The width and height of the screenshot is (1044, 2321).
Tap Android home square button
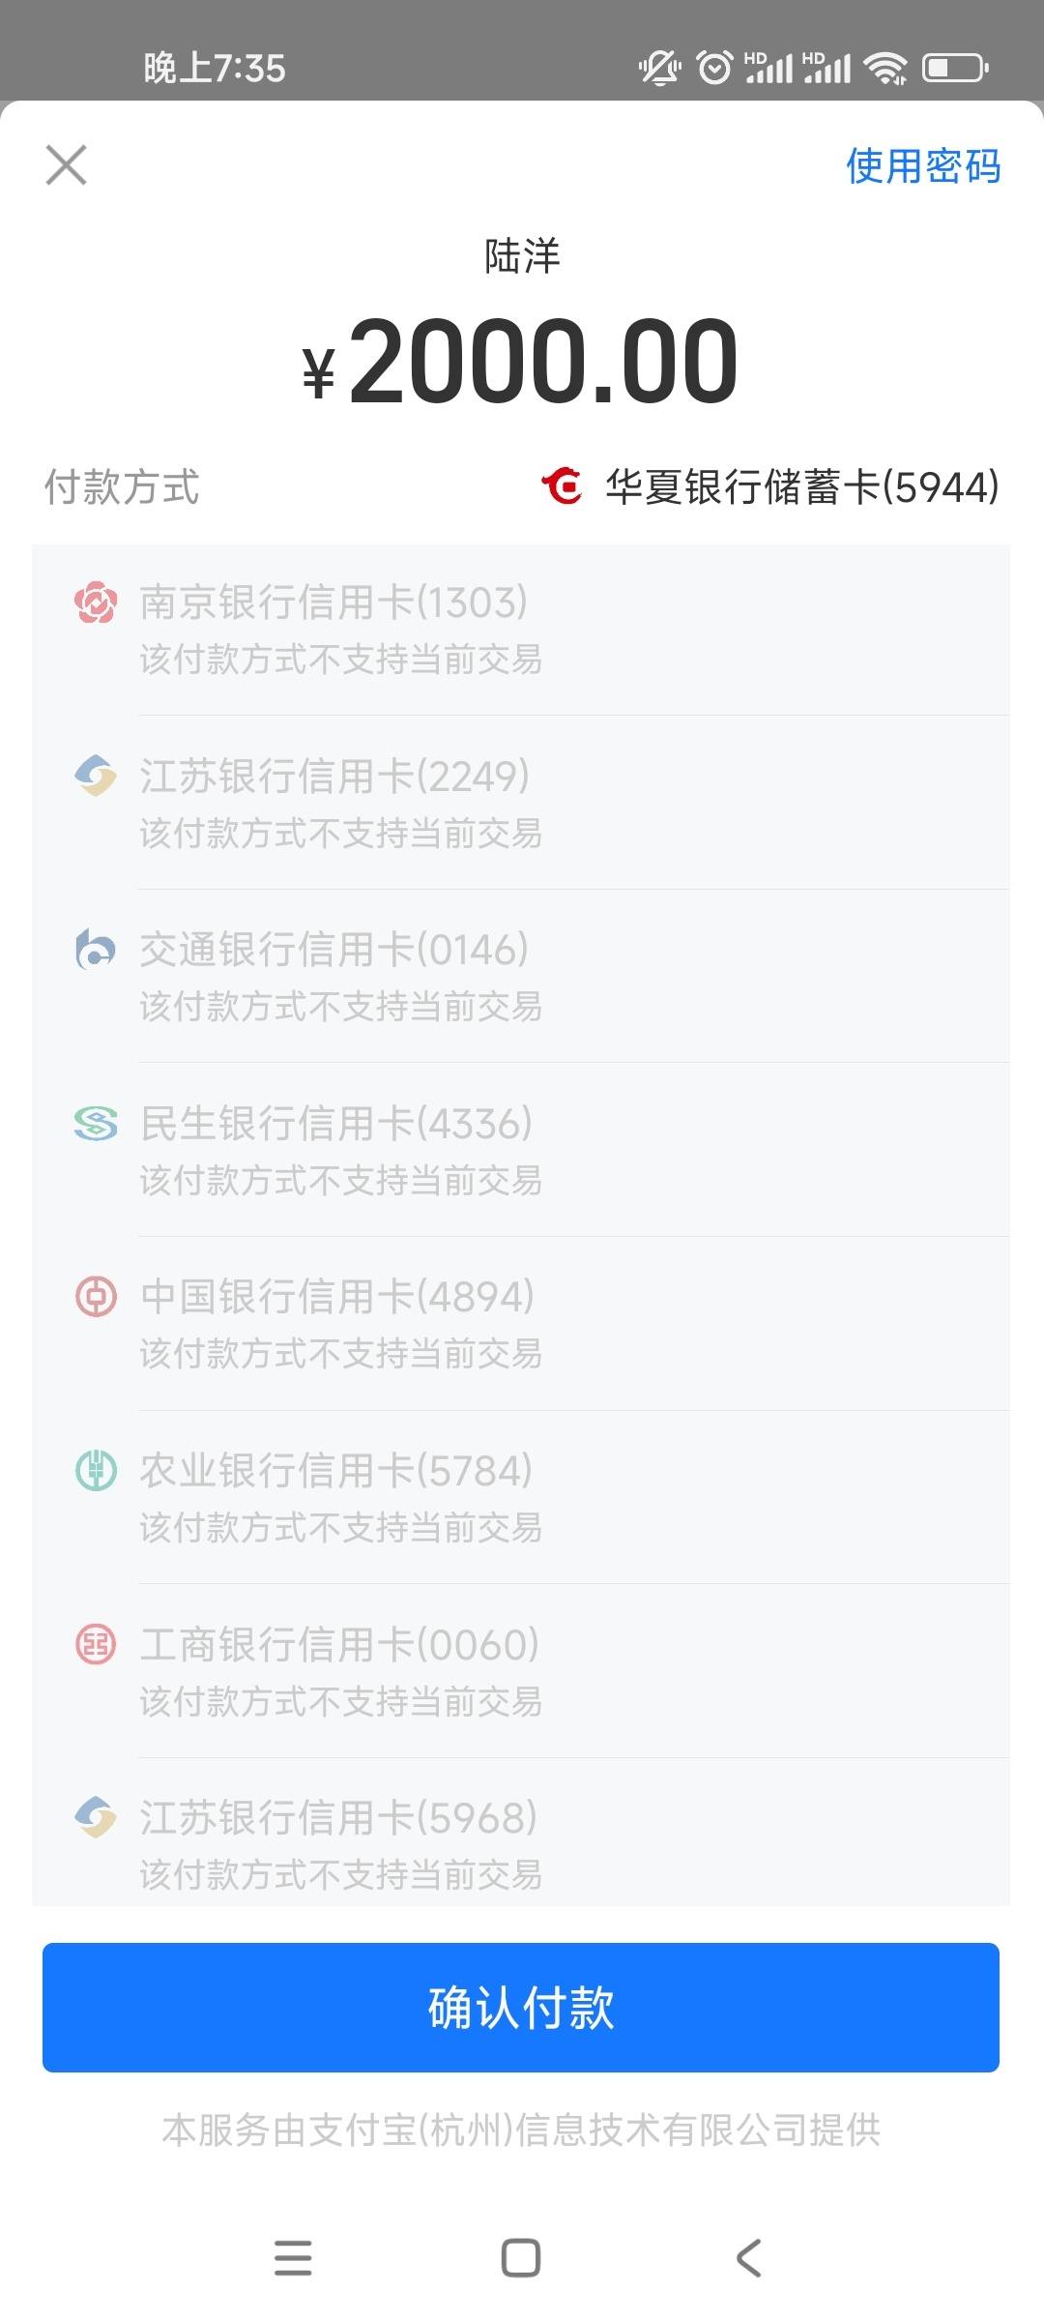(521, 2259)
